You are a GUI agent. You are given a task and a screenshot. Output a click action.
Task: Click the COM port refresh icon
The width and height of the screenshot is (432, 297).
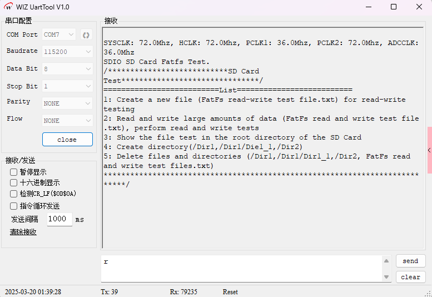86,35
